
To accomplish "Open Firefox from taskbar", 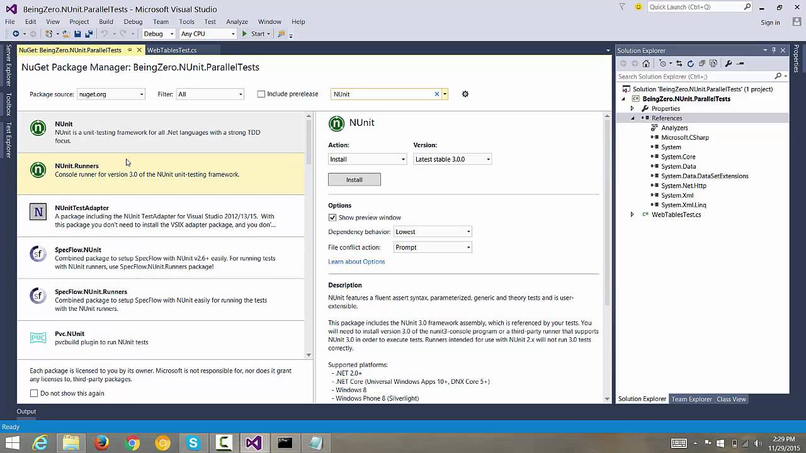I will pos(101,444).
